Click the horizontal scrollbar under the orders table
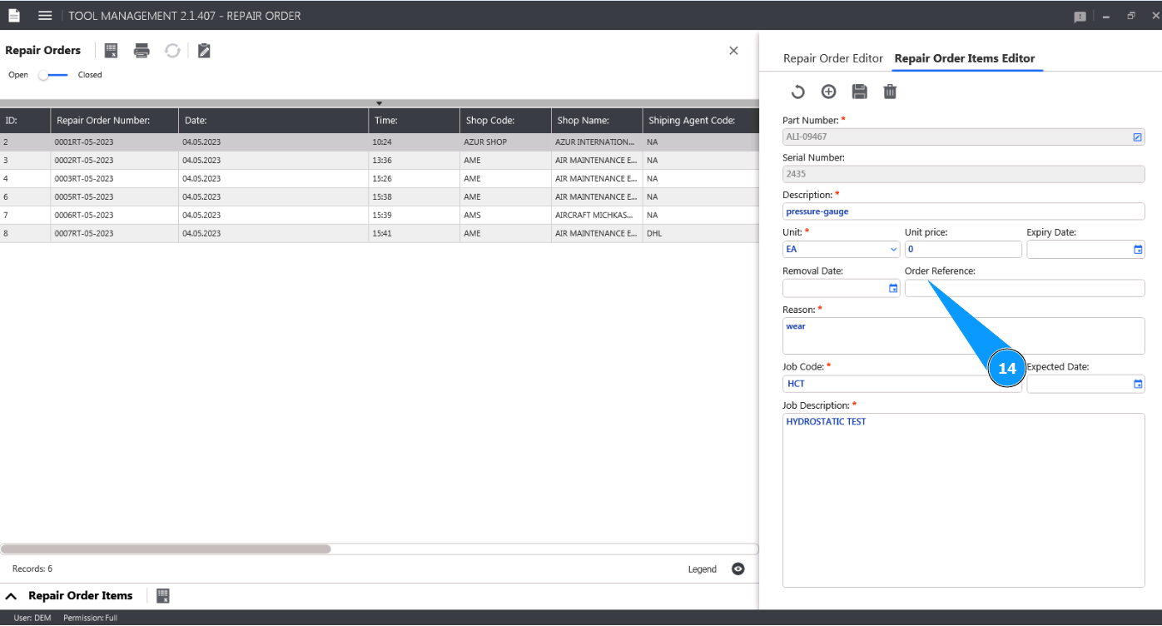 (166, 549)
